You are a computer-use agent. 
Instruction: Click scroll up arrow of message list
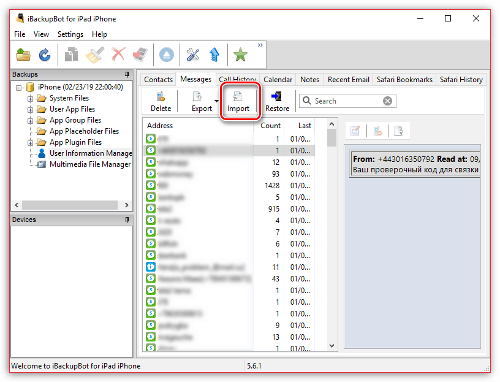(x=331, y=124)
